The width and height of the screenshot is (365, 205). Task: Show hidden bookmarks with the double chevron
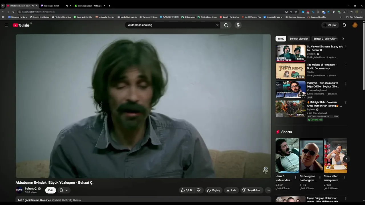pyautogui.click(x=340, y=17)
